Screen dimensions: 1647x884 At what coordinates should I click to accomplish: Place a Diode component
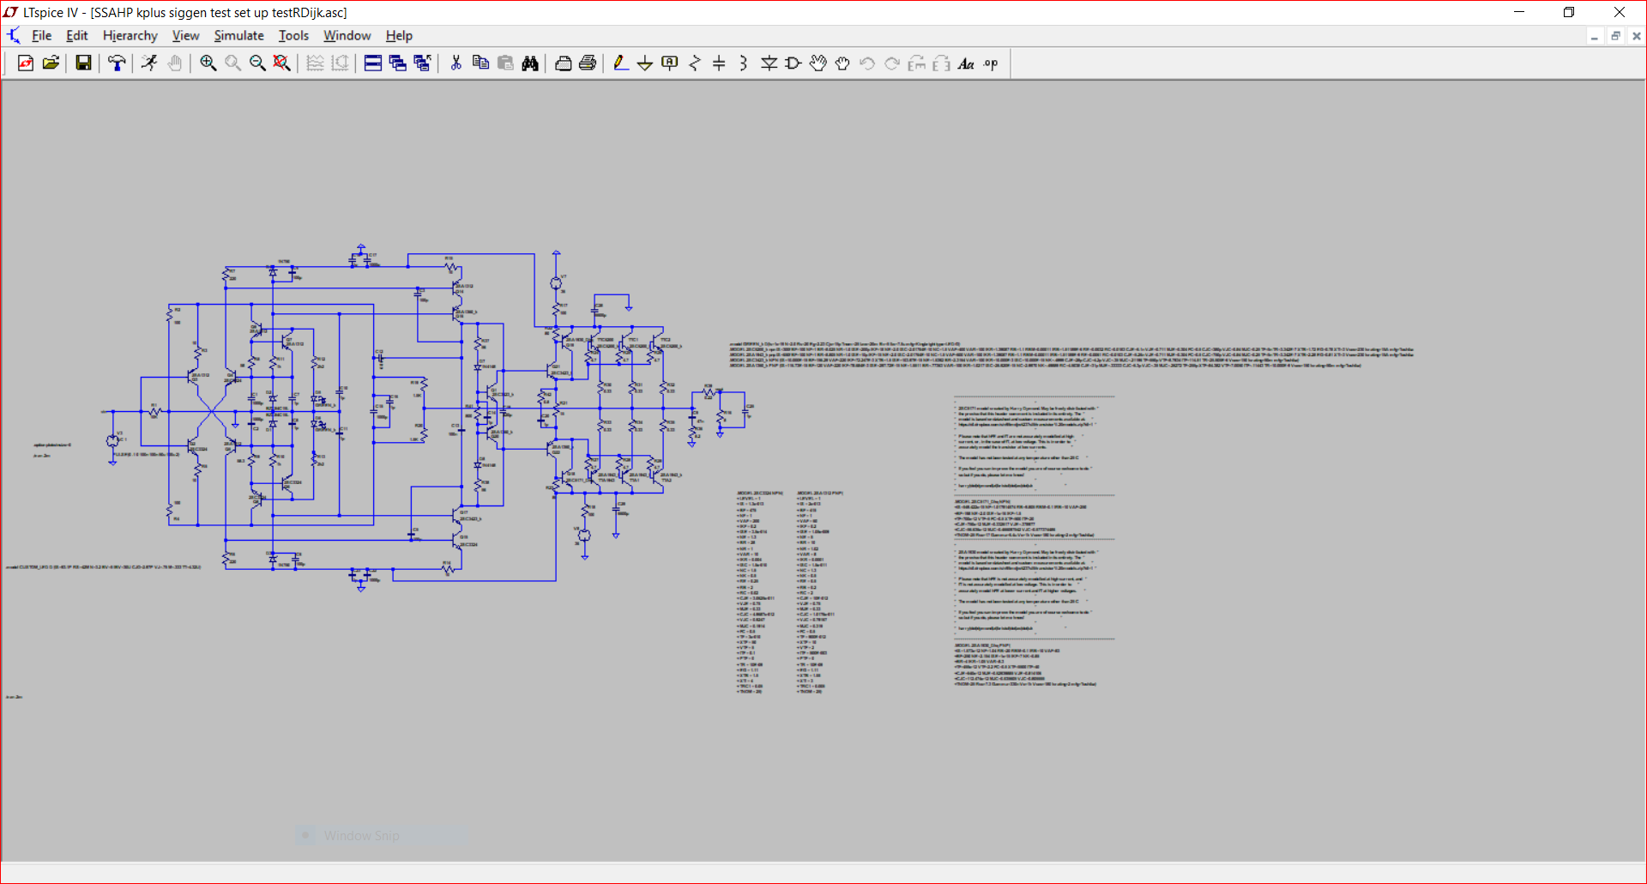[769, 64]
